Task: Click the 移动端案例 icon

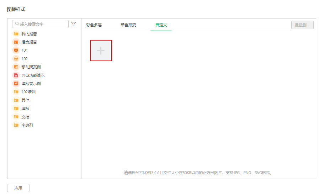Action: (16, 67)
